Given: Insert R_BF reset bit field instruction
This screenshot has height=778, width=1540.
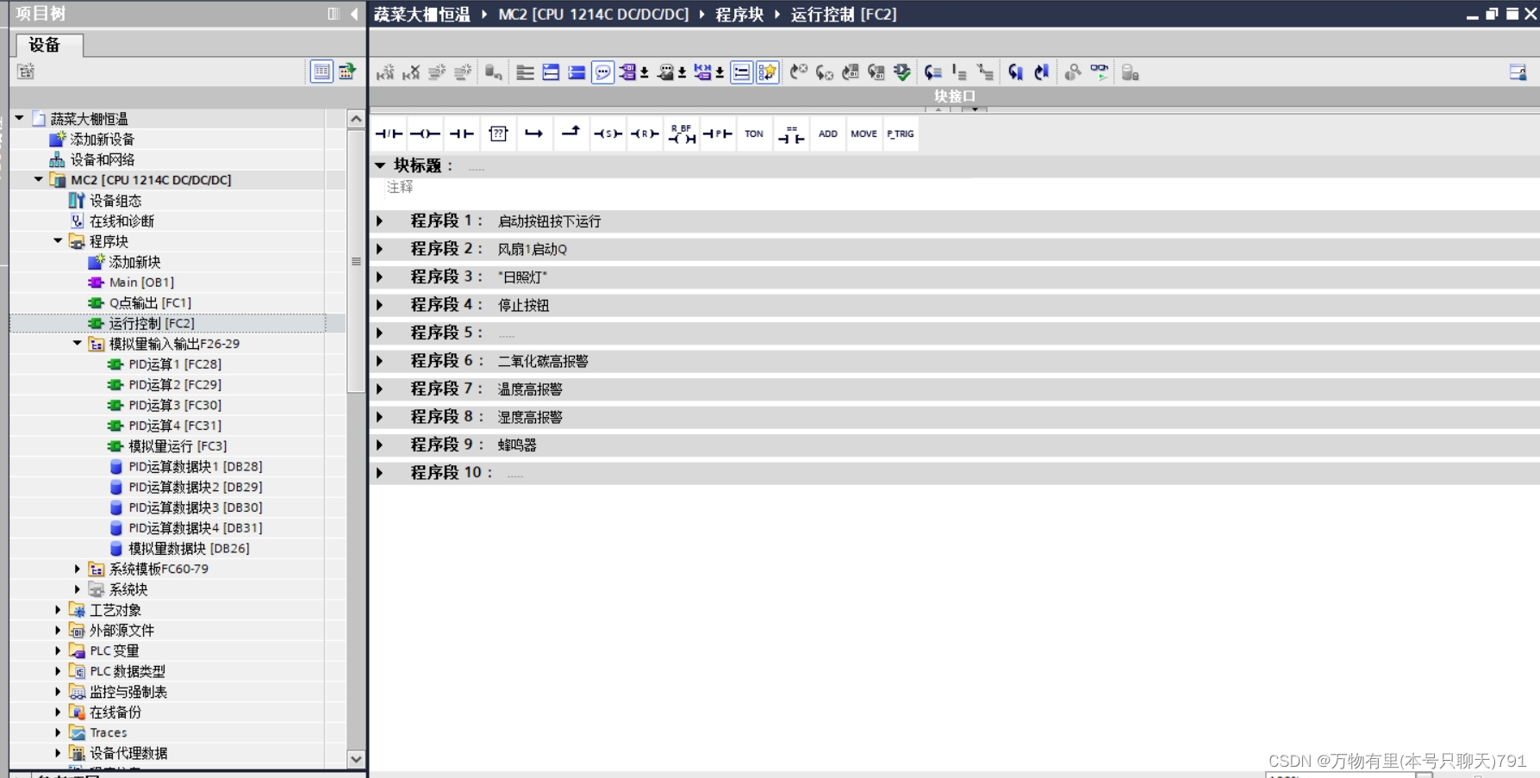Looking at the screenshot, I should 682,134.
